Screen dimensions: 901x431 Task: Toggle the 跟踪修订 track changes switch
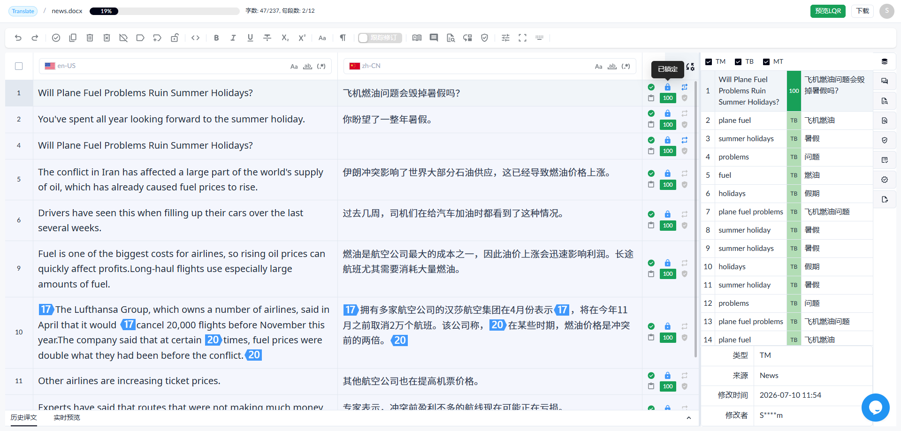click(x=380, y=38)
